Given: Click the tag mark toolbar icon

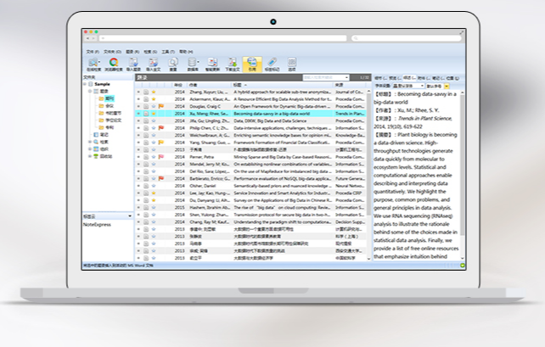Looking at the screenshot, I should pyautogui.click(x=272, y=64).
